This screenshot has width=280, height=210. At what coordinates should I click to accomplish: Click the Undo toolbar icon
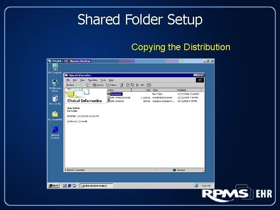coord(142,85)
